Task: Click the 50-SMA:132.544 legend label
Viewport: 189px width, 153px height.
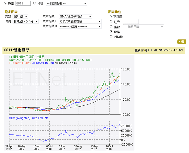Action: (x=66, y=63)
